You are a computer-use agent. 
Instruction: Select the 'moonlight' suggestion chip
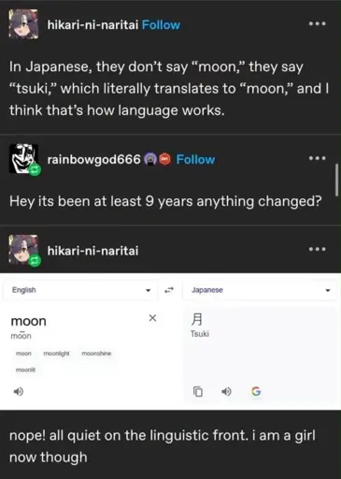[56, 354]
